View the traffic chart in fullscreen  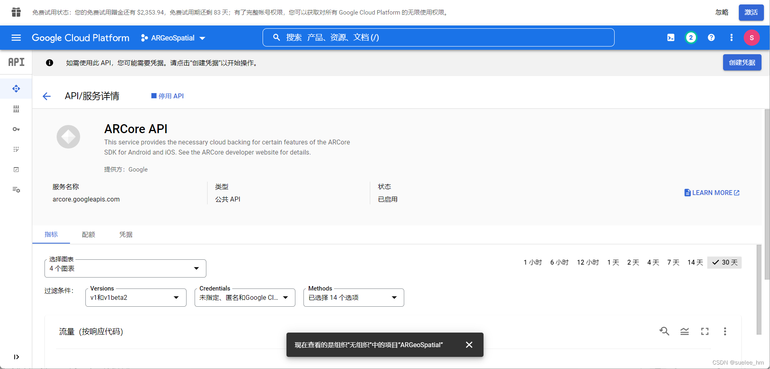[x=705, y=331]
